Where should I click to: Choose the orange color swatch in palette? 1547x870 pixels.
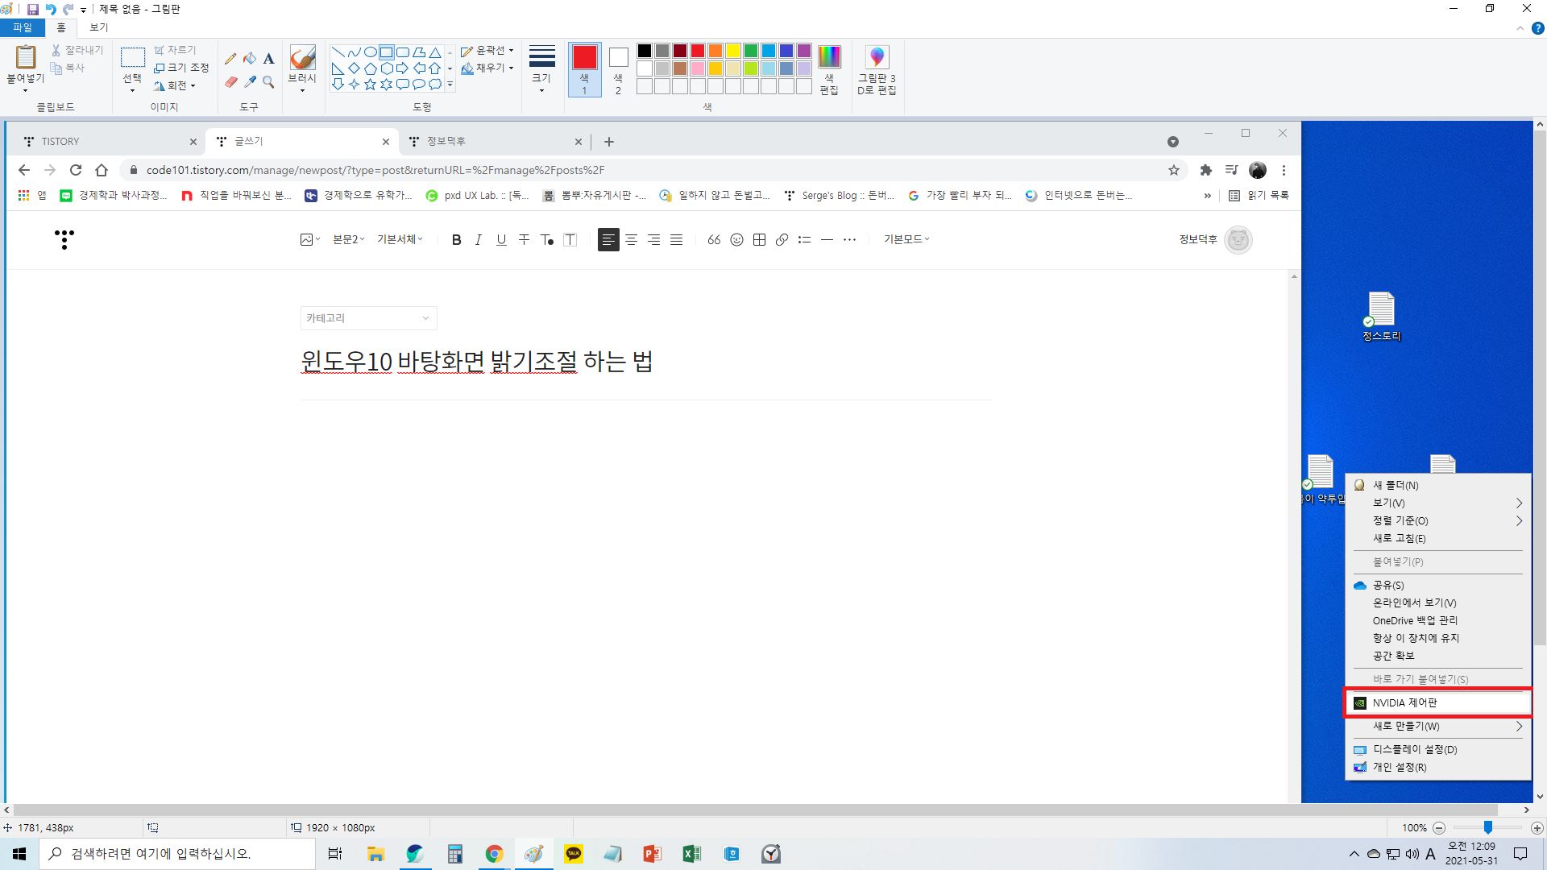(715, 51)
